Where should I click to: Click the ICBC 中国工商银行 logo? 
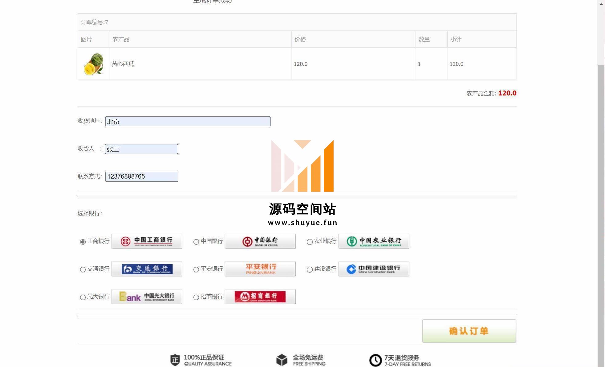(x=147, y=241)
